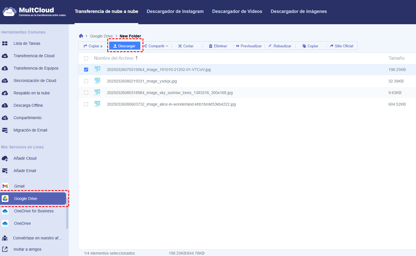Screen dimensions: 416x256
Task: Click the Descarga Offline icon
Action: point(5,105)
